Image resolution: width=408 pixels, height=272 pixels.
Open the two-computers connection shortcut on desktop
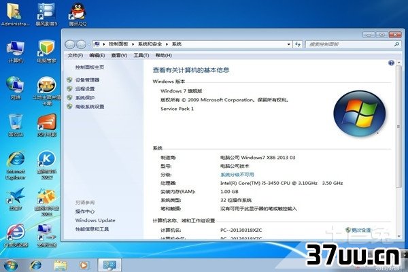pos(46,235)
